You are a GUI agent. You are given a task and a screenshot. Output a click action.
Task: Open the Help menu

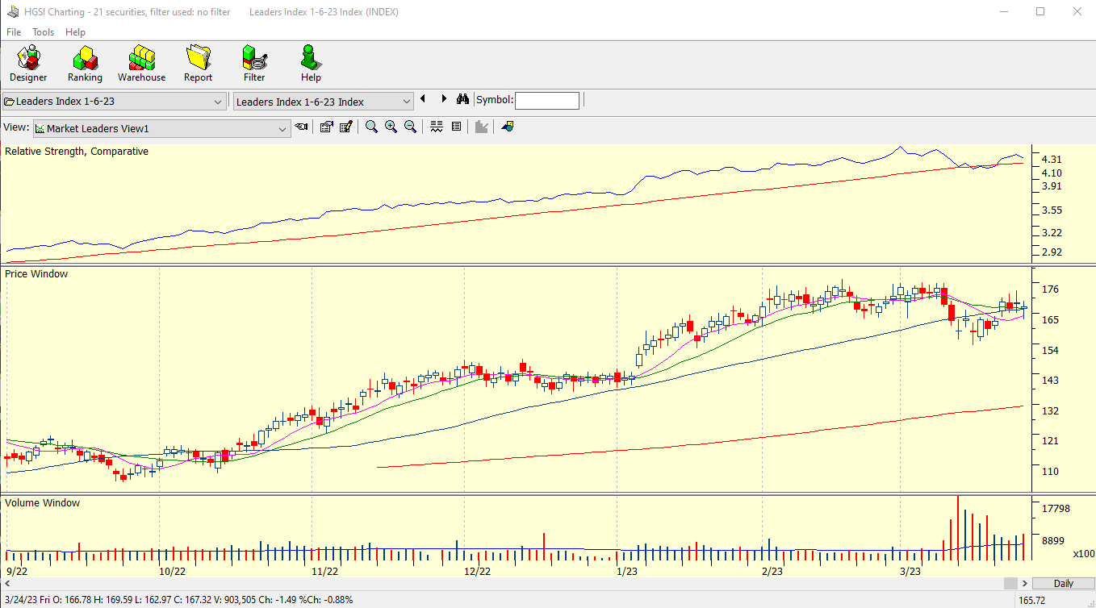point(75,32)
